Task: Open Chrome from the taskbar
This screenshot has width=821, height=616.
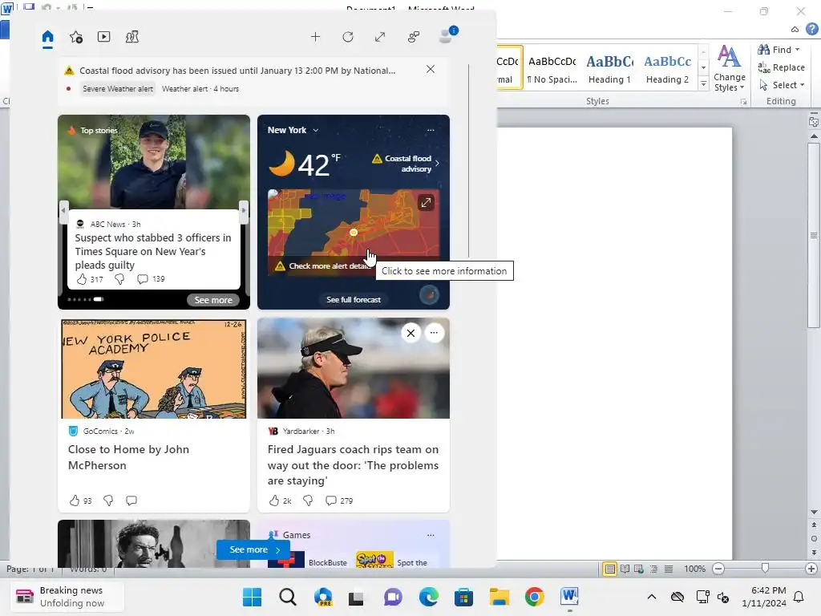Action: coord(534,597)
